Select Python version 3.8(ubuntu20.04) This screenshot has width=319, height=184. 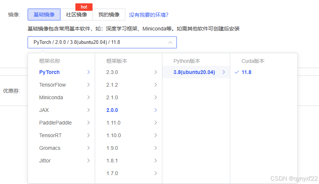click(196, 72)
